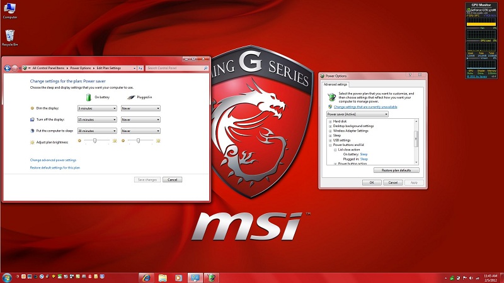The height and width of the screenshot is (283, 504).
Task: Open the On battery Dim the display dropdown
Action: [97, 108]
